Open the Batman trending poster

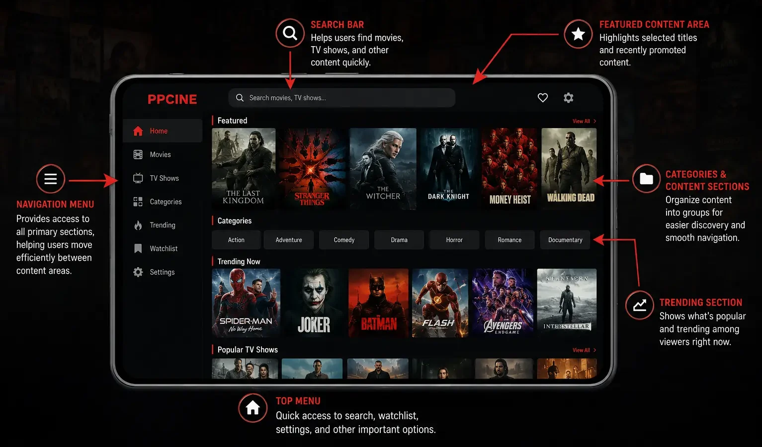click(x=379, y=303)
